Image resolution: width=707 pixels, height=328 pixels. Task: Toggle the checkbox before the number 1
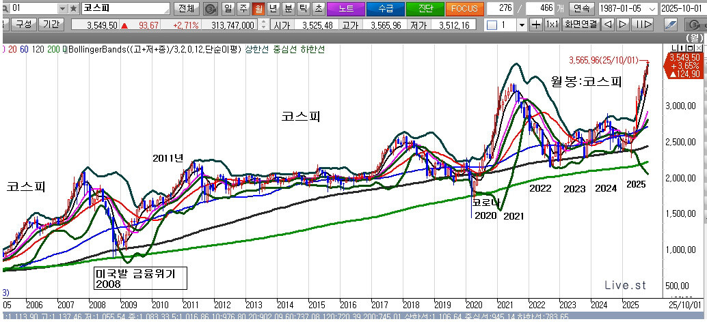pyautogui.click(x=491, y=25)
